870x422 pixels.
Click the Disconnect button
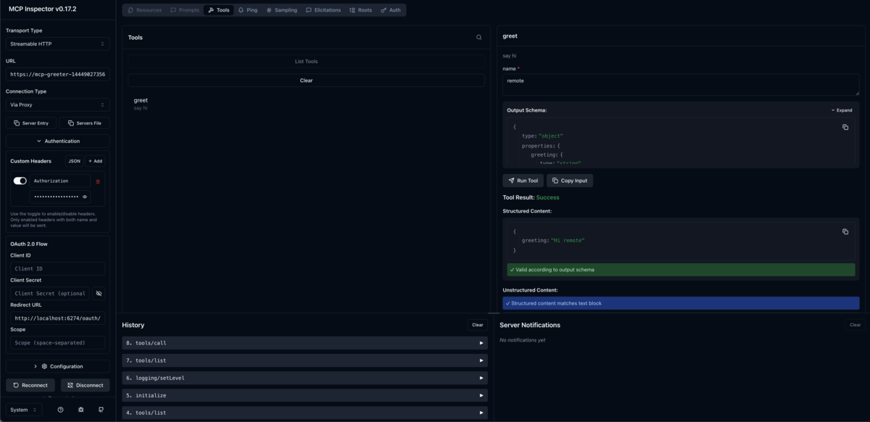point(86,385)
